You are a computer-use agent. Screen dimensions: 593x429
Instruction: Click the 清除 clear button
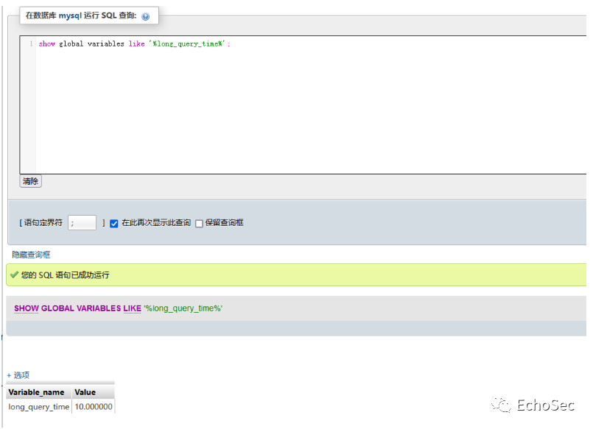point(30,181)
